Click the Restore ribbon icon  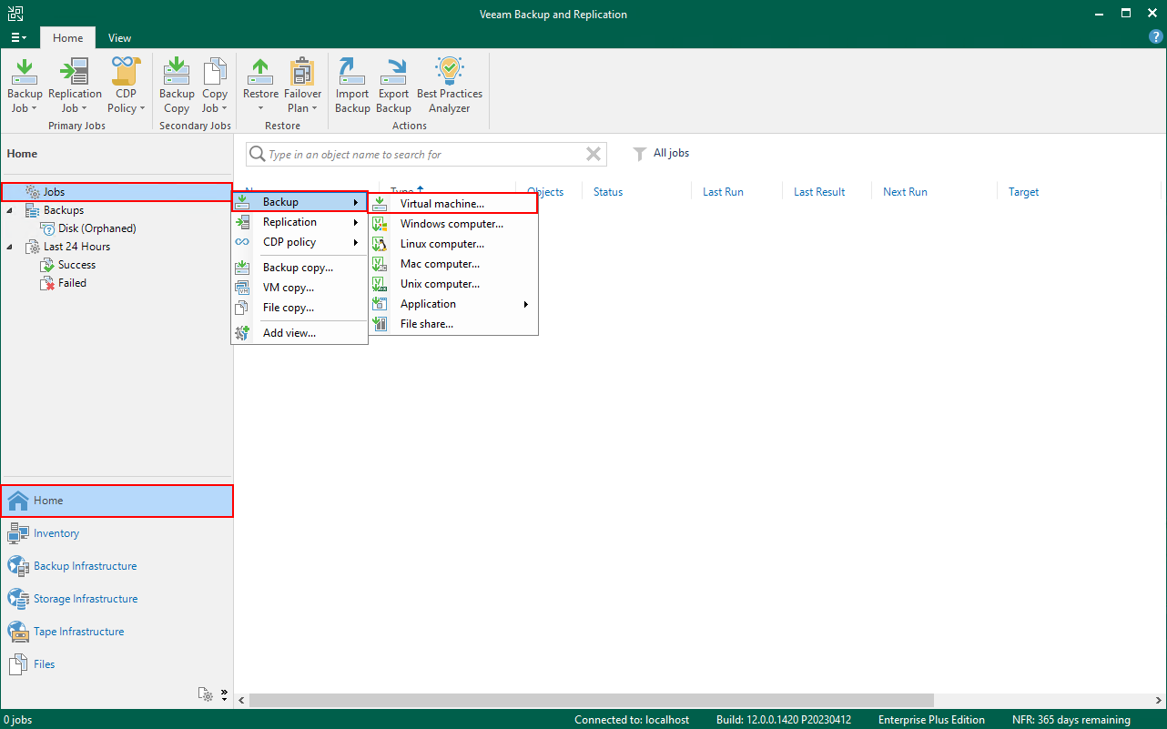pos(260,71)
